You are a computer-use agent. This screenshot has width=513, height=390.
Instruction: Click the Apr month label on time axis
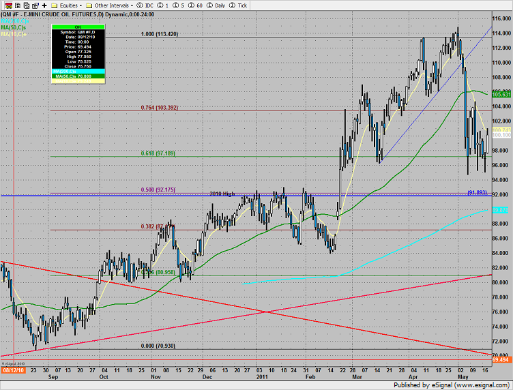pyautogui.click(x=413, y=377)
